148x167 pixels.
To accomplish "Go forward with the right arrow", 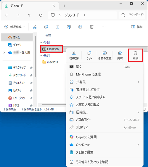I will click(18, 15).
